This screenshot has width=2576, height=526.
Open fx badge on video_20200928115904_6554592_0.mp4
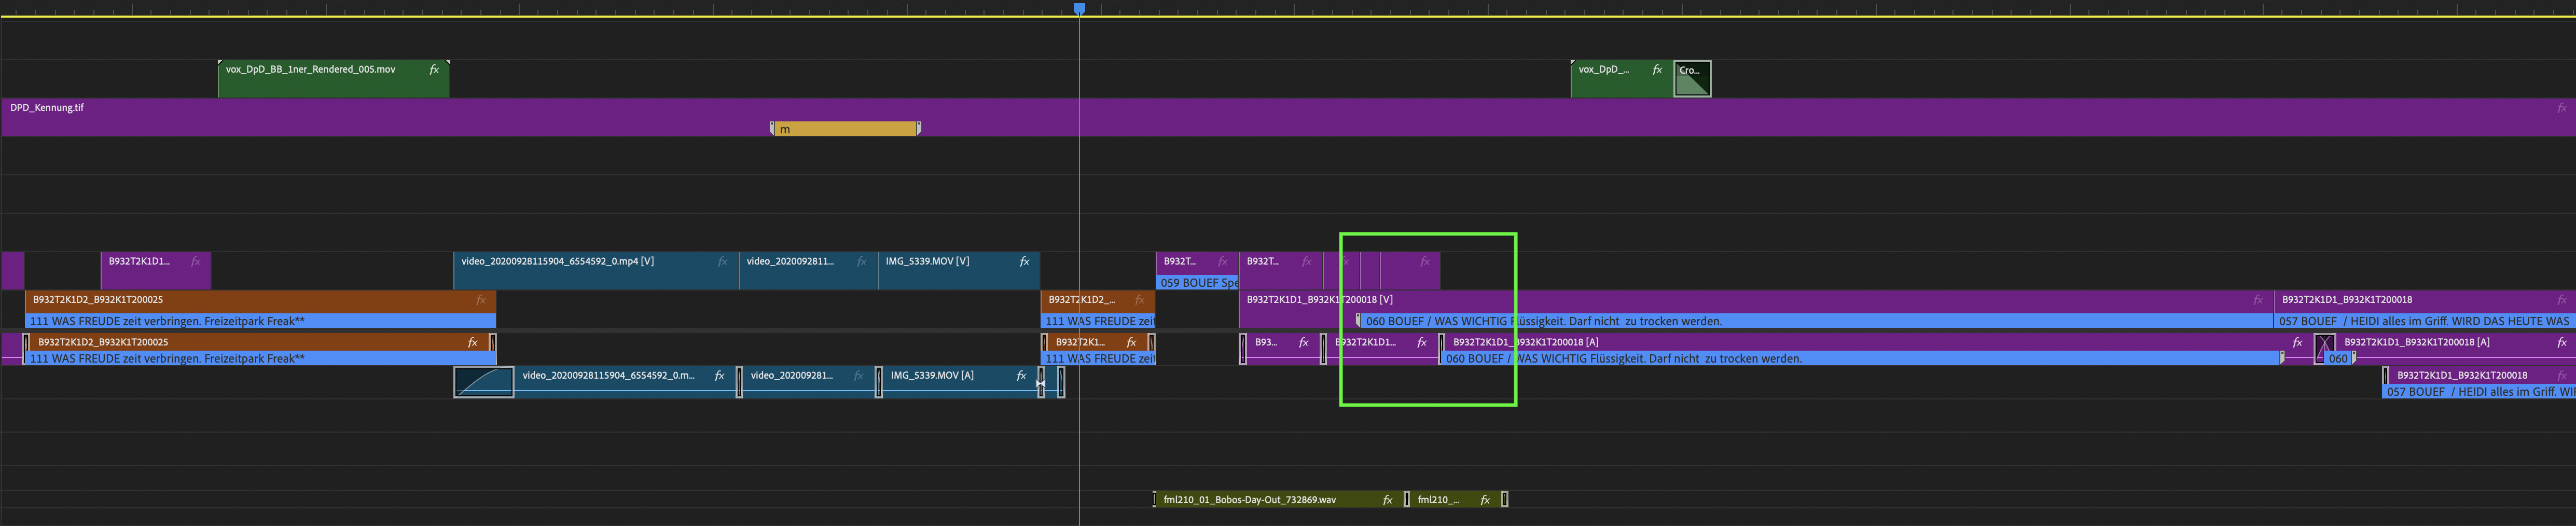pyautogui.click(x=720, y=261)
